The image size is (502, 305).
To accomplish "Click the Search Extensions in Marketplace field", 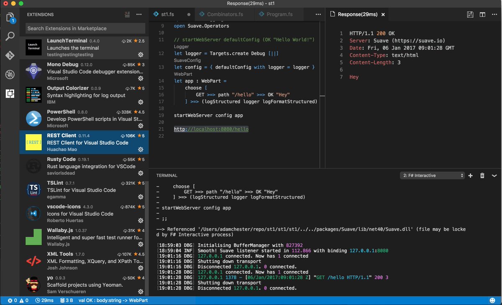I will click(85, 28).
